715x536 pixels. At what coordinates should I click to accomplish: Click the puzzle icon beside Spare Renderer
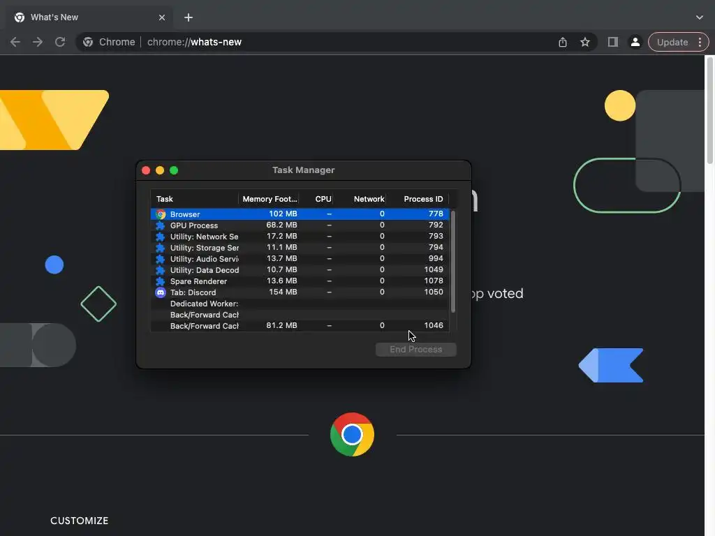pyautogui.click(x=161, y=281)
